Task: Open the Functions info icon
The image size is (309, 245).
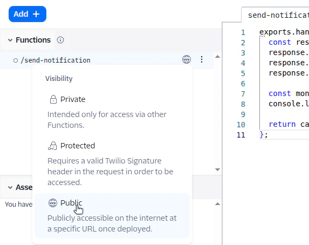Action: point(60,40)
